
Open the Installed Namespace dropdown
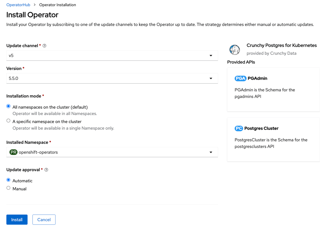pyautogui.click(x=112, y=152)
